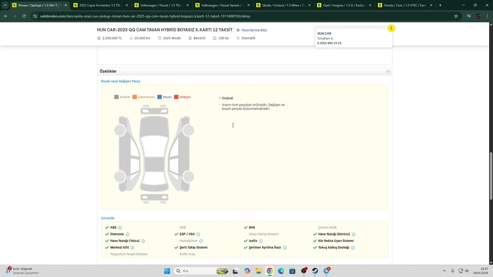Open the yellow Sahibinden badge icon
Image resolution: width=493 pixels, height=277 pixels.
pos(391,28)
